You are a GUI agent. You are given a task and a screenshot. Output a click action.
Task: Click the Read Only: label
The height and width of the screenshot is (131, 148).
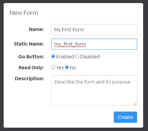click(x=31, y=67)
